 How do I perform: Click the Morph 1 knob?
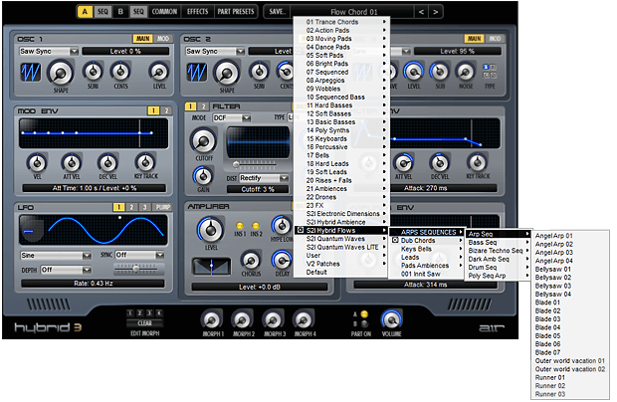tap(213, 319)
